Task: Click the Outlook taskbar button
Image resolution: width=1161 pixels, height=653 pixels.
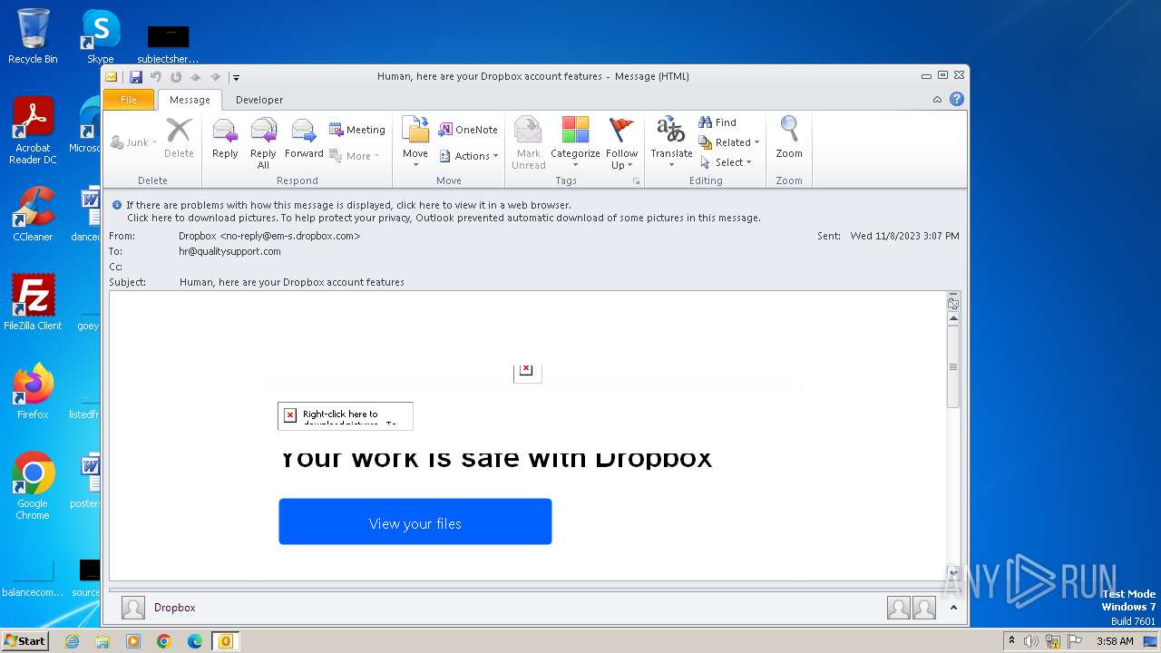Action: (x=225, y=641)
